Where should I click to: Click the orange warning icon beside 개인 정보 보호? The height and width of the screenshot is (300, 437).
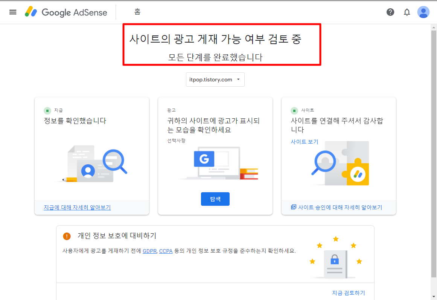point(67,236)
